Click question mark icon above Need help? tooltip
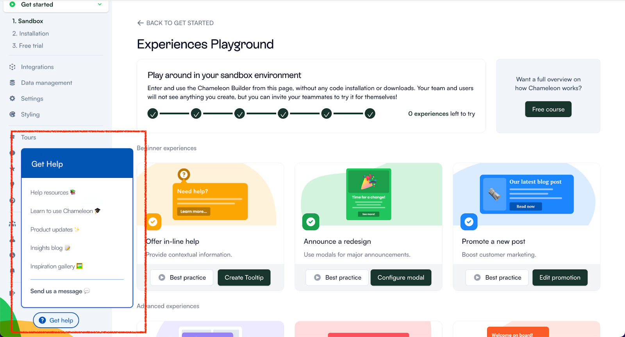The height and width of the screenshot is (337, 625). point(184,174)
